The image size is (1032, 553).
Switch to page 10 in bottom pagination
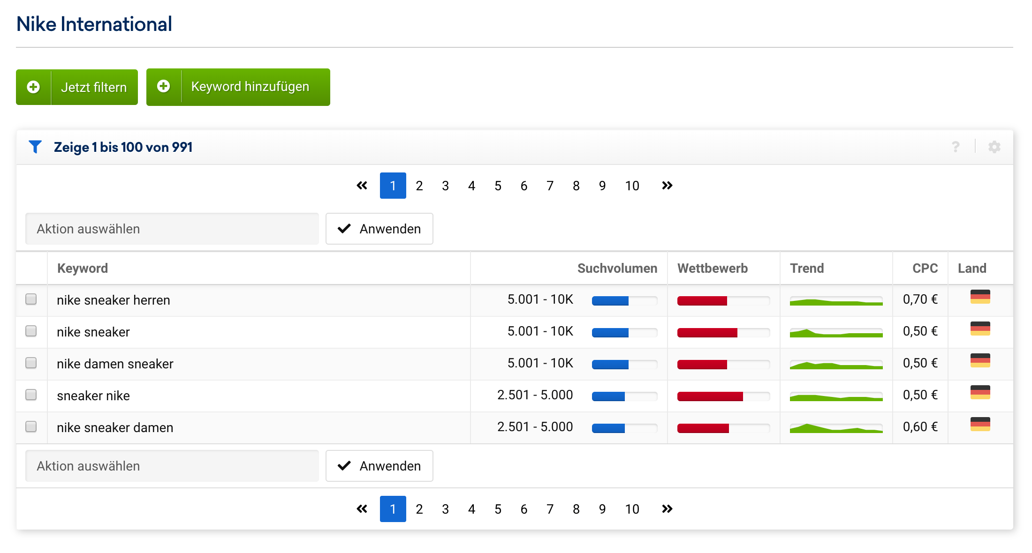(632, 509)
